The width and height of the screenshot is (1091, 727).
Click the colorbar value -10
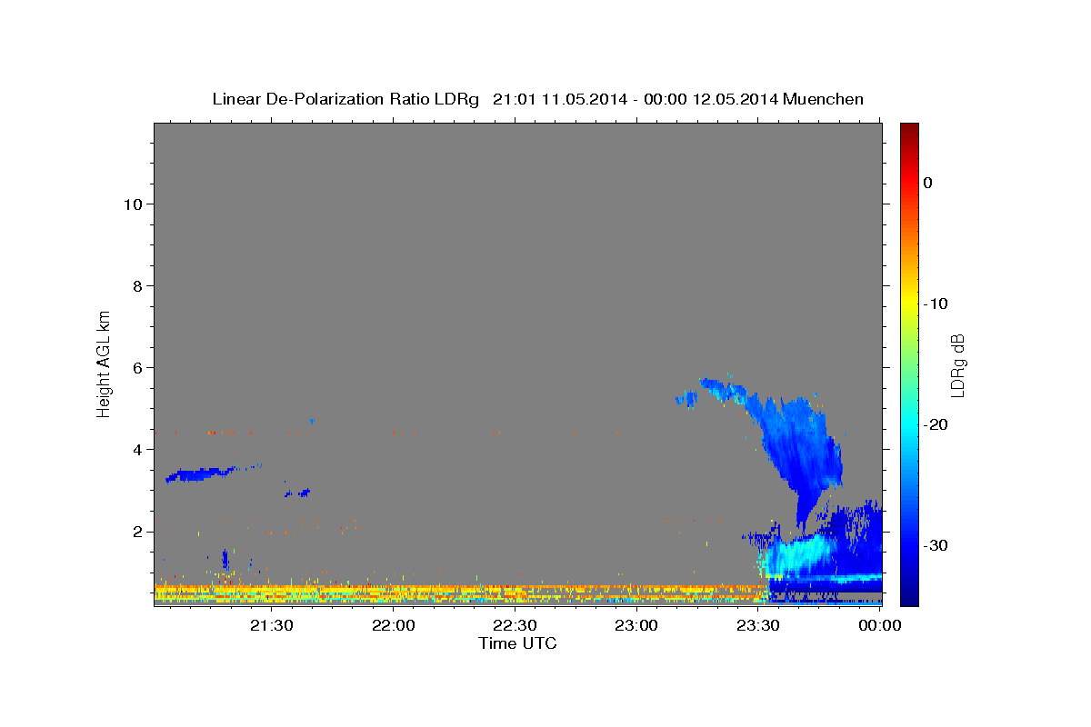pyautogui.click(x=935, y=304)
